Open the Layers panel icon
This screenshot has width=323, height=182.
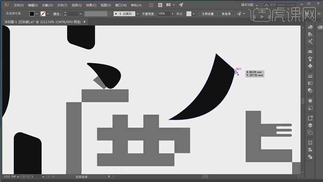[x=310, y=125]
